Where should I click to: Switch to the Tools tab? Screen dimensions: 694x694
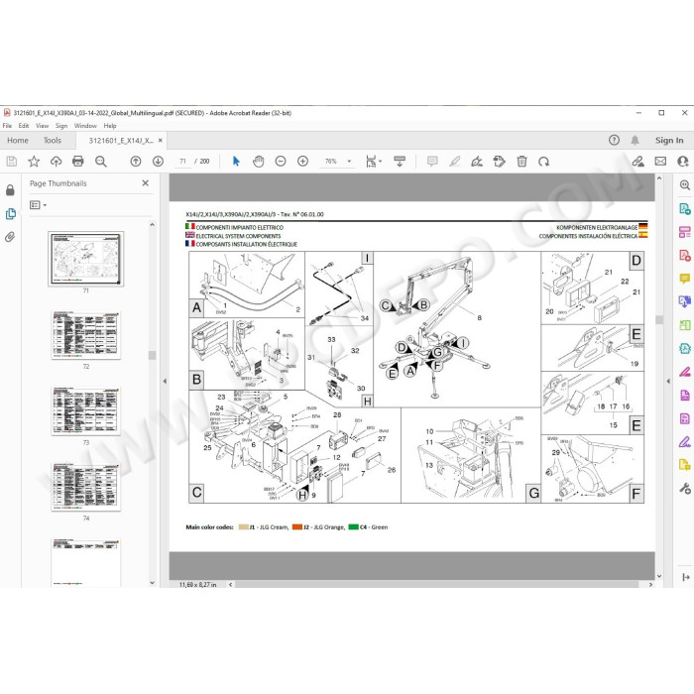(x=53, y=141)
